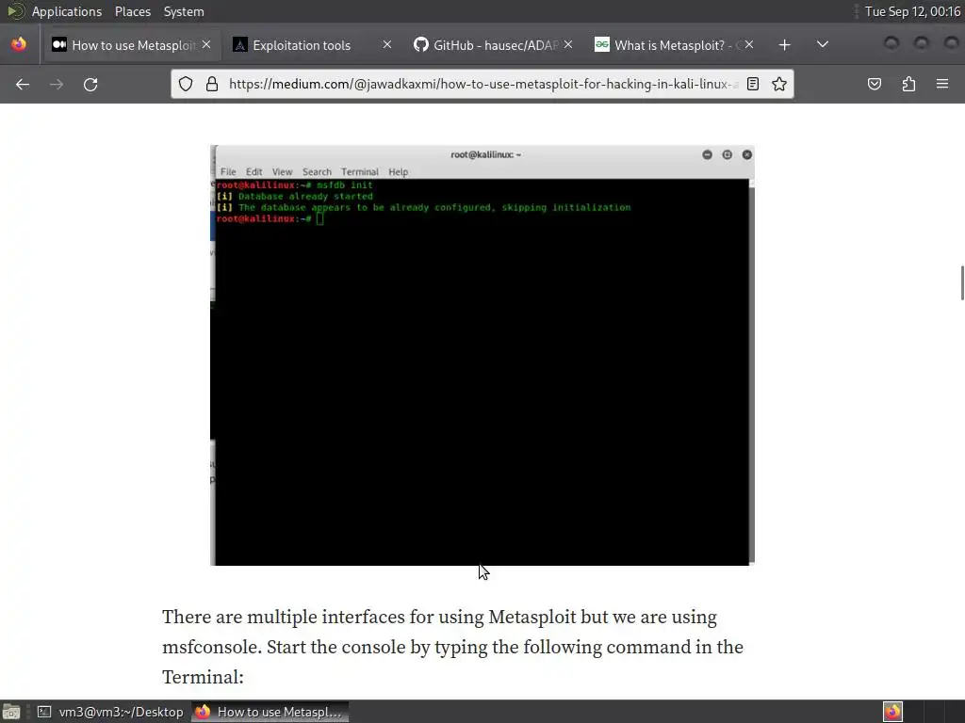This screenshot has height=723, width=965.
Task: Click the 'There are multiple interfaces' paragraph text
Action: (453, 647)
